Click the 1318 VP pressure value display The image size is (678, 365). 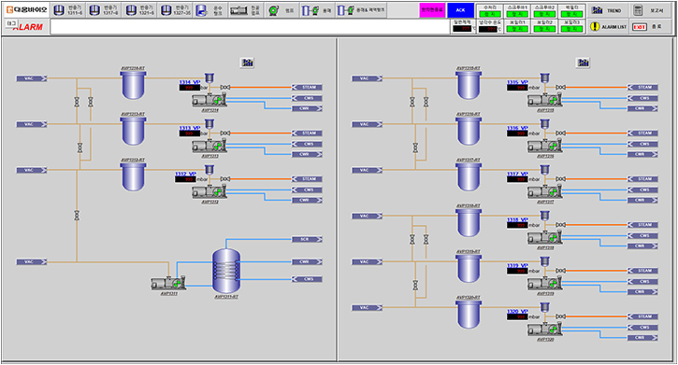[x=517, y=225]
